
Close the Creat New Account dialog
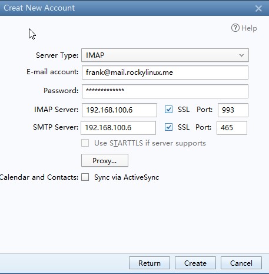point(258,8)
